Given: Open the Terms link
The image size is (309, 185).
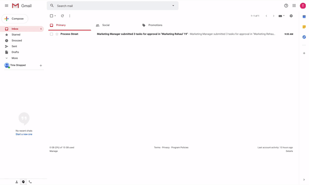Looking at the screenshot, I should [157, 148].
